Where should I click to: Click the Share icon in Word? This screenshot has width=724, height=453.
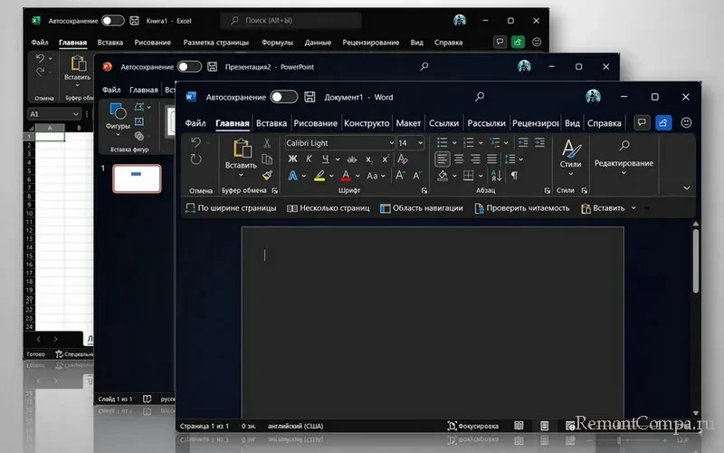pos(663,123)
